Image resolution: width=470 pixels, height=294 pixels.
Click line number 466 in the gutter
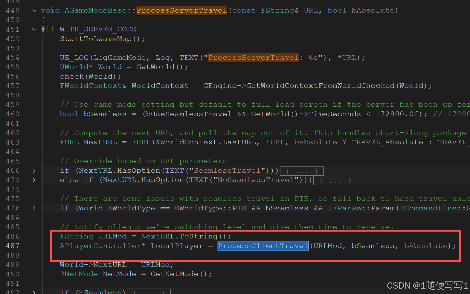(13, 171)
